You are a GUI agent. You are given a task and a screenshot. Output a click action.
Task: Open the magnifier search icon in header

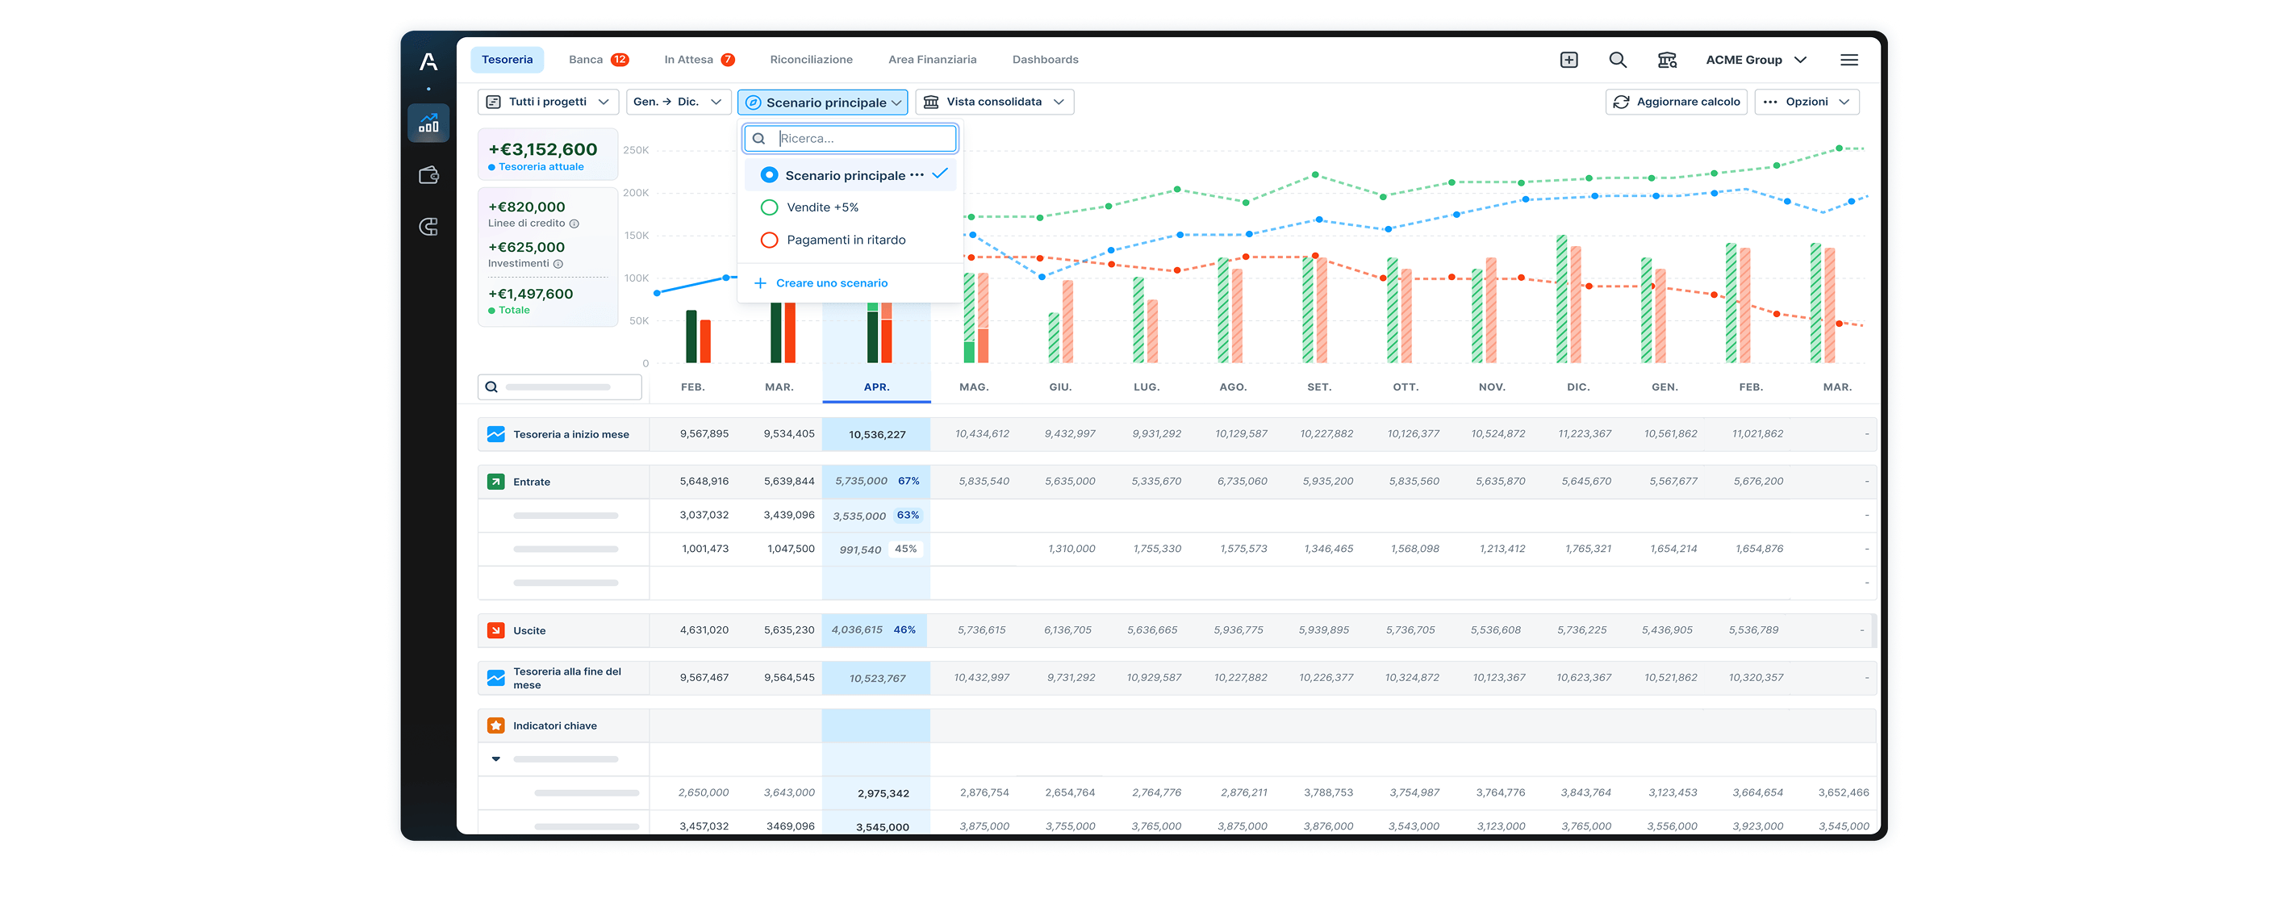pos(1617,60)
